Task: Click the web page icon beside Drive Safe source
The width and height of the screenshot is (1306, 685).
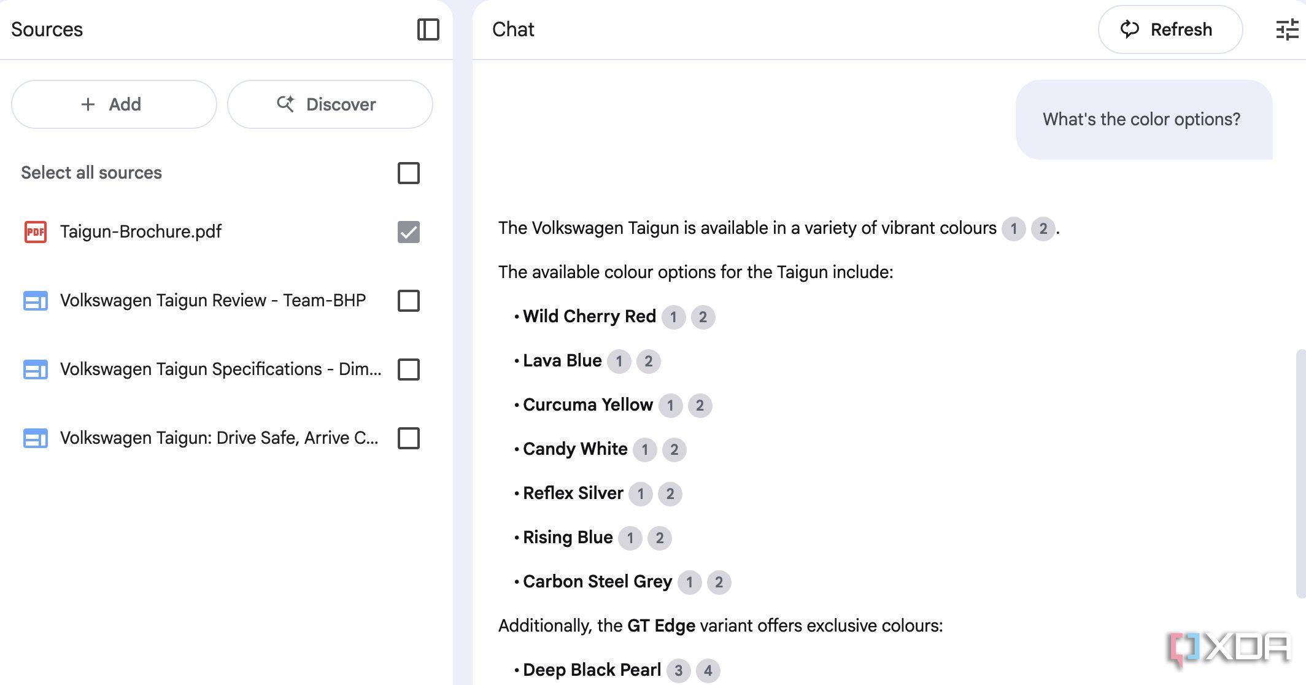Action: 36,438
